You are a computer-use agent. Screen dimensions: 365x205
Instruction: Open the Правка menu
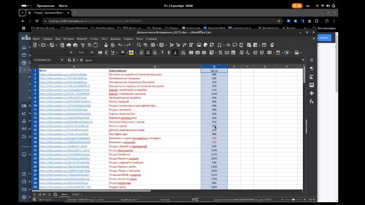coord(47,39)
